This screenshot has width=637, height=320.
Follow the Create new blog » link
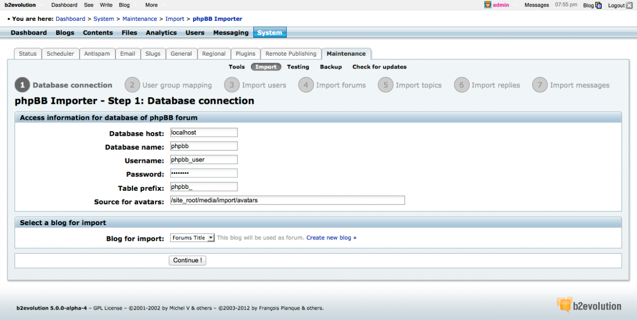pyautogui.click(x=331, y=238)
